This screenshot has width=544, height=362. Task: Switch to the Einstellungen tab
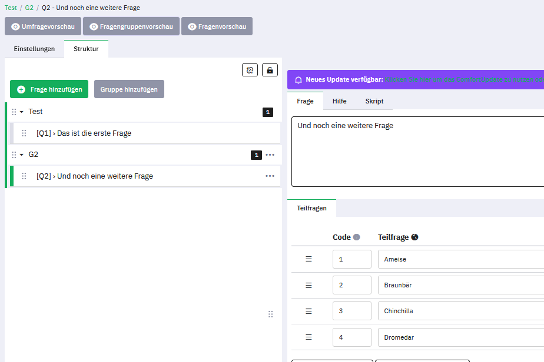(34, 49)
